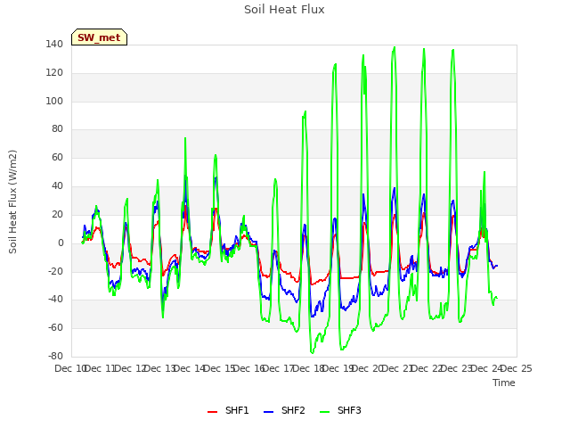Click the 60 y-axis tick label
This screenshot has width=570, height=428.
pyautogui.click(x=57, y=157)
